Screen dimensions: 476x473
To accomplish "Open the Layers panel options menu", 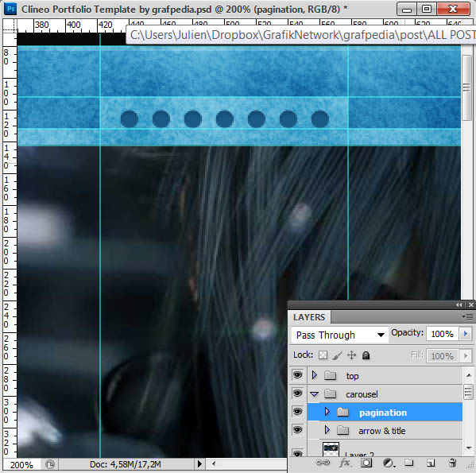I will tap(467, 317).
